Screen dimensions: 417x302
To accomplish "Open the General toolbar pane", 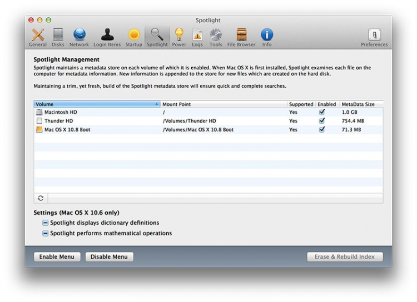I will pyautogui.click(x=38, y=37).
